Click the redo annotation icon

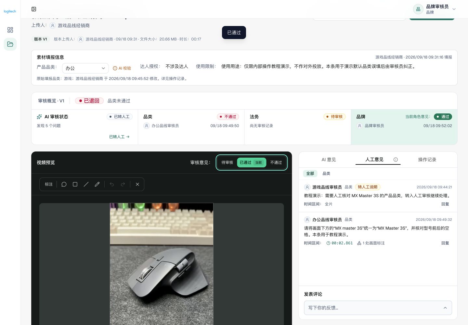point(123,184)
